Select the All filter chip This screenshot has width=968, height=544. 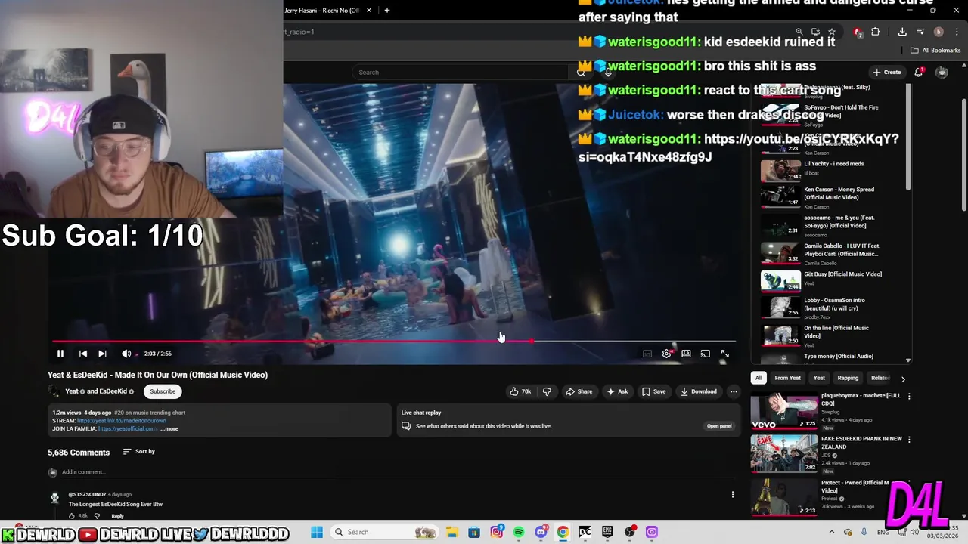pyautogui.click(x=759, y=378)
